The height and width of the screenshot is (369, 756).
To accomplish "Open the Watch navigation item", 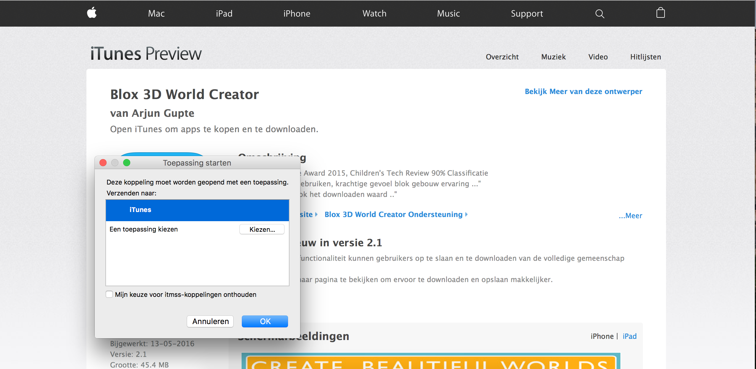I will point(374,14).
